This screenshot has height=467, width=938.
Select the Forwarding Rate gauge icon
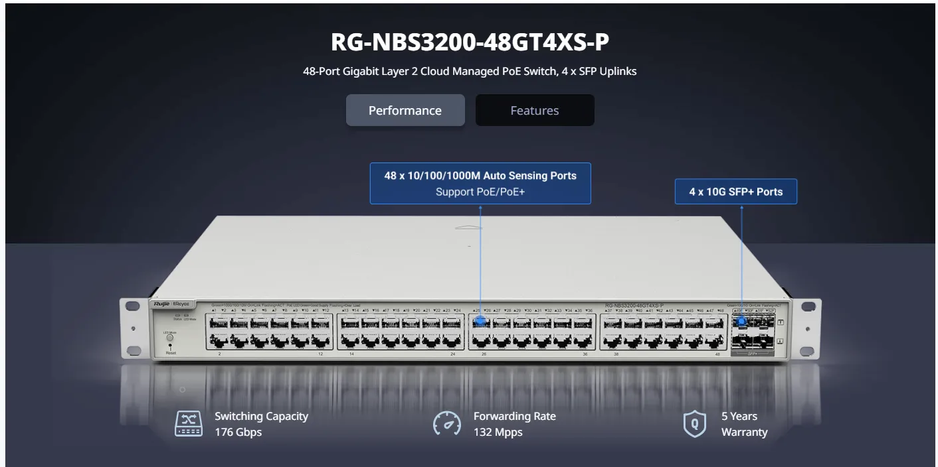pos(448,423)
